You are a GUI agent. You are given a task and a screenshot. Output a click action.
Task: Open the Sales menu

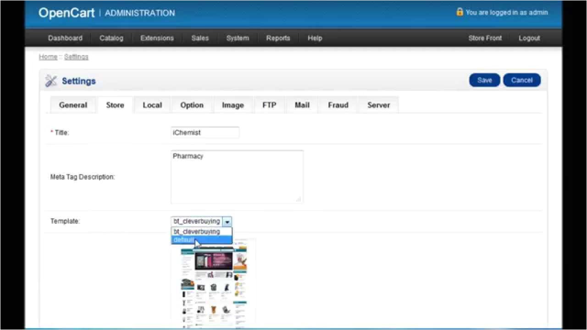tap(200, 38)
